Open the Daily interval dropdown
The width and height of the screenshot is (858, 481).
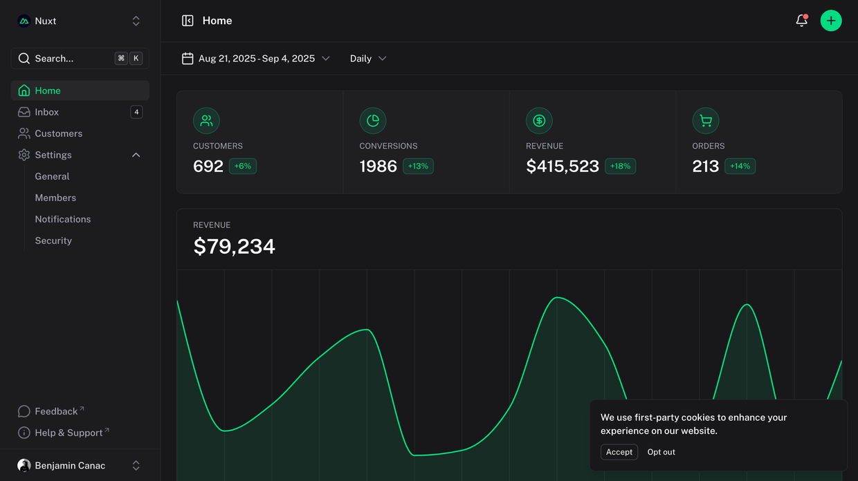pos(367,59)
